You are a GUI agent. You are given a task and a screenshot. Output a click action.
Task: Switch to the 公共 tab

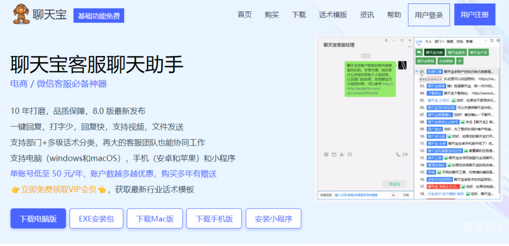[x=419, y=42]
